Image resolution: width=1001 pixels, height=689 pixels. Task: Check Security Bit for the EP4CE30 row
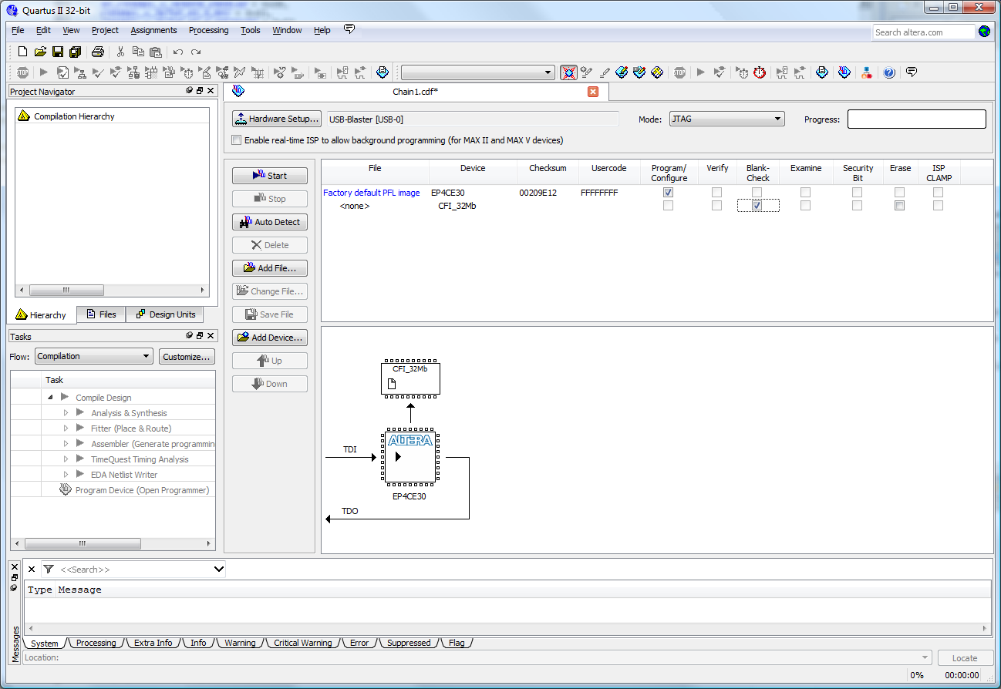(x=857, y=193)
